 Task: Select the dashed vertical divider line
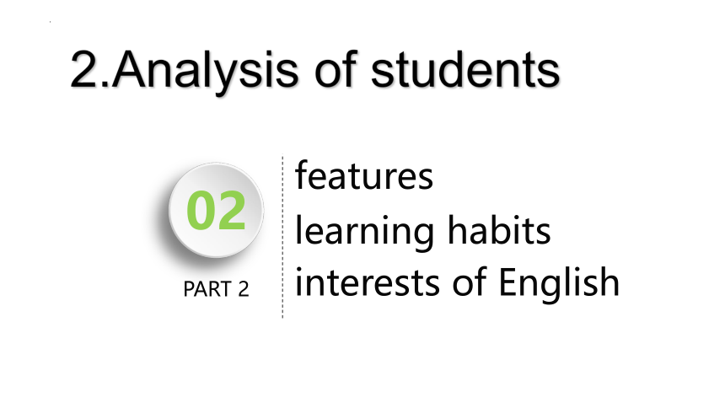coord(282,237)
